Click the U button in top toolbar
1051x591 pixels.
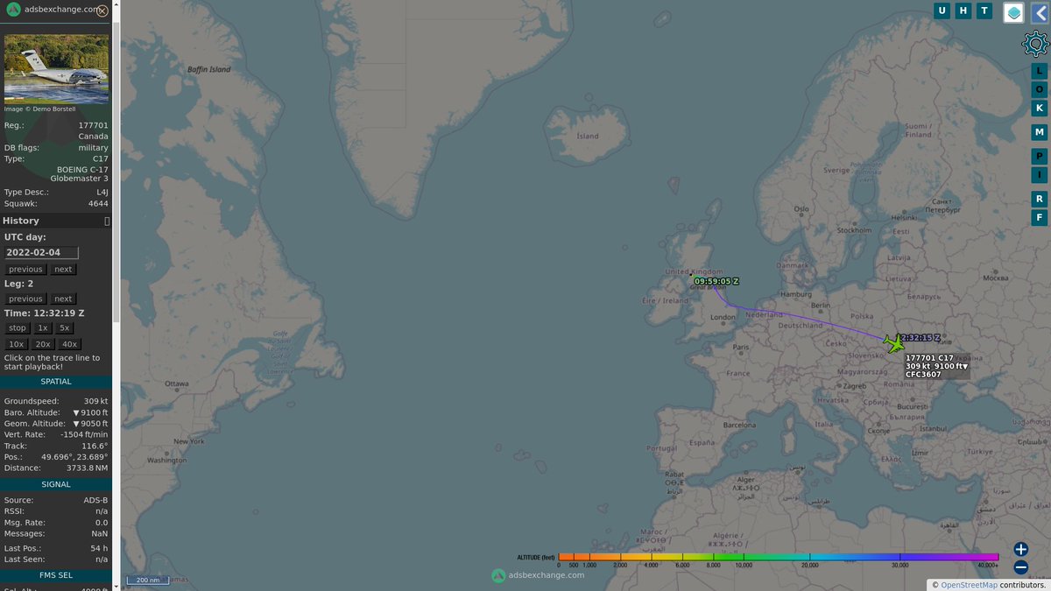[942, 11]
